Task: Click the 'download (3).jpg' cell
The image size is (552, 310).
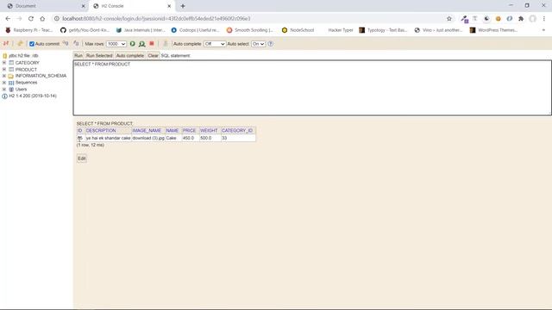Action: (x=148, y=138)
